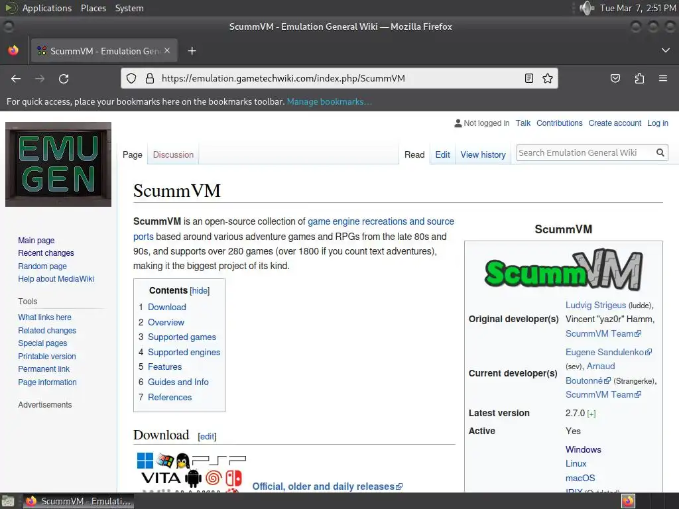The image size is (679, 509).
Task: Click the Log in link
Action: tap(657, 123)
